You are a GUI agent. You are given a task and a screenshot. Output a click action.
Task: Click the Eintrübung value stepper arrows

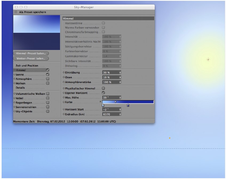[120, 73]
